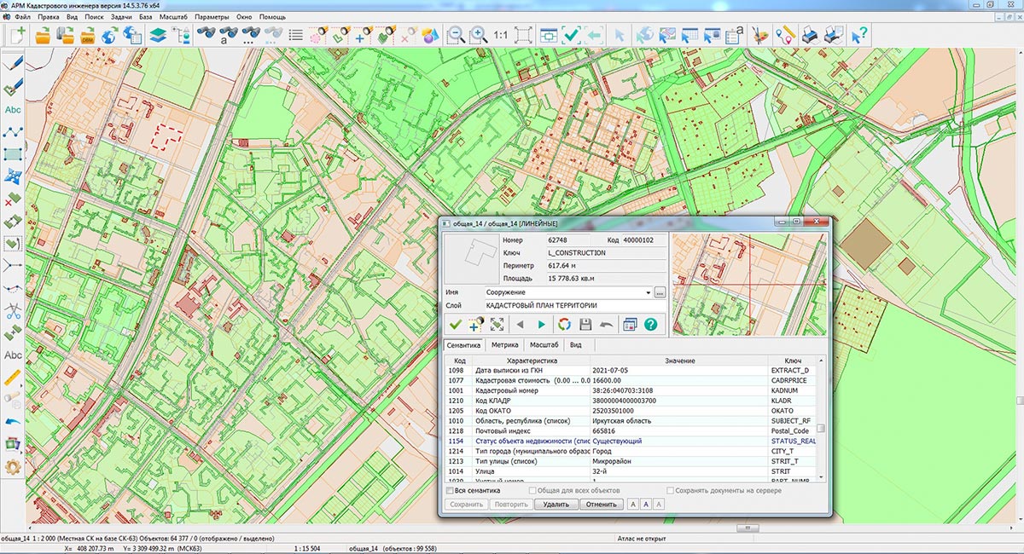
Task: Click the green checkmark icon in dialog
Action: pos(456,324)
